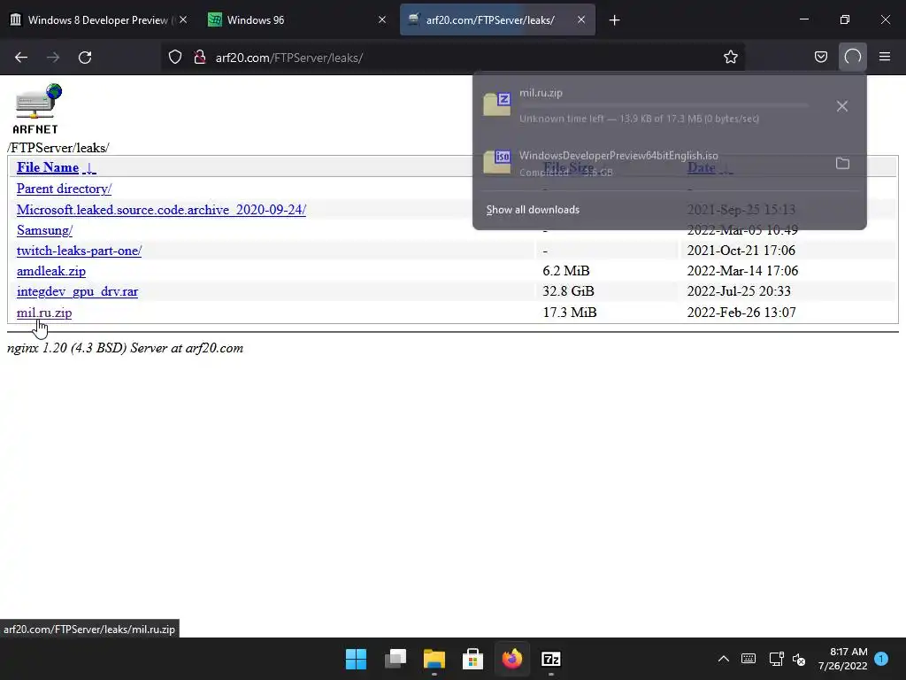Open File Explorer from the taskbar
Viewport: 906px width, 680px height.
[434, 659]
